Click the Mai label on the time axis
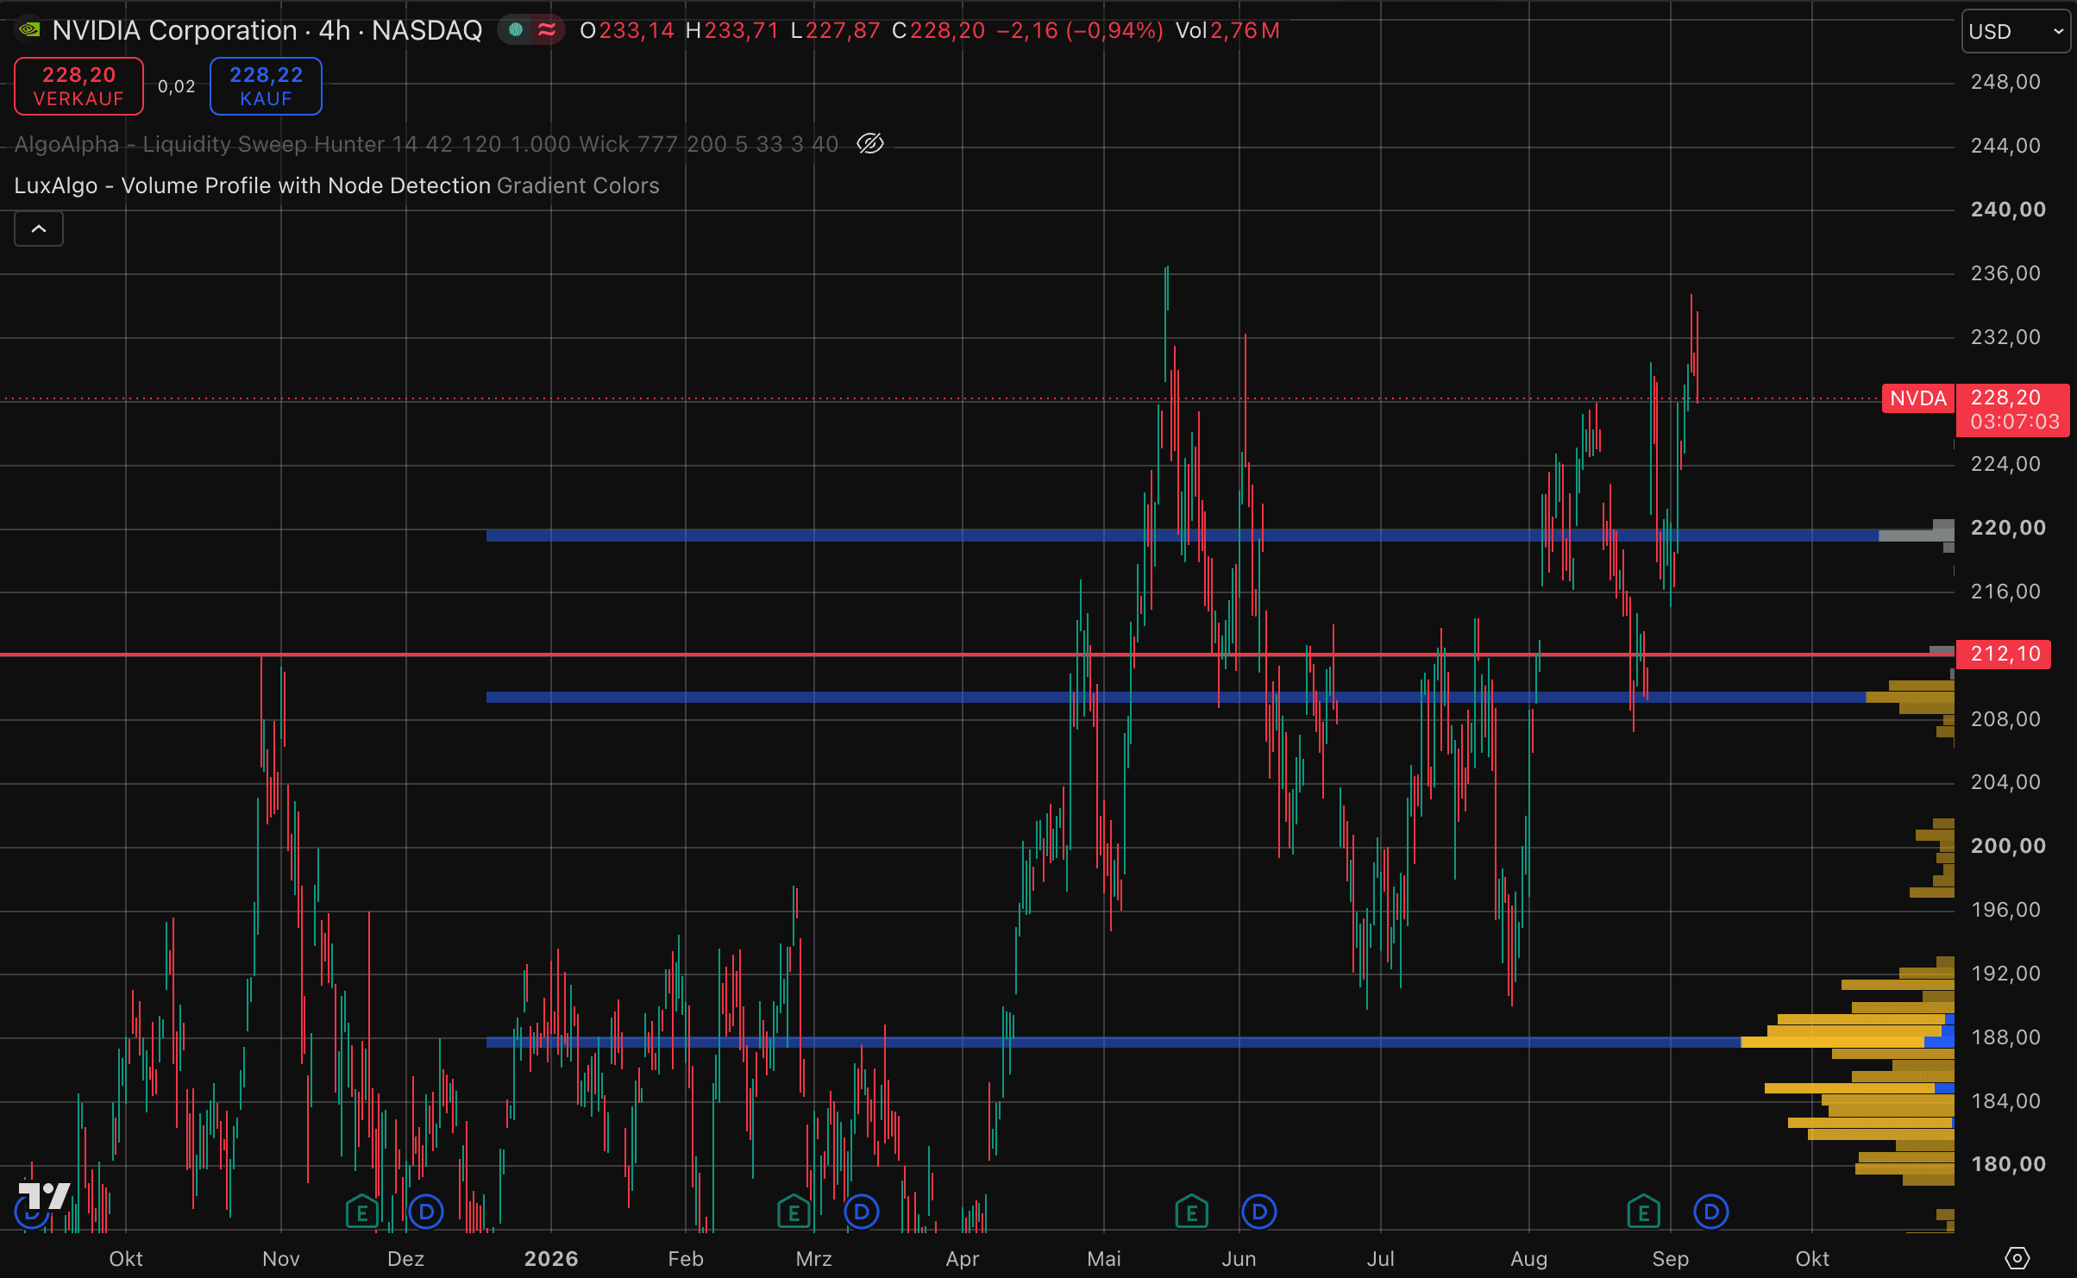Screen dimensions: 2077x1278 click(1104, 1259)
